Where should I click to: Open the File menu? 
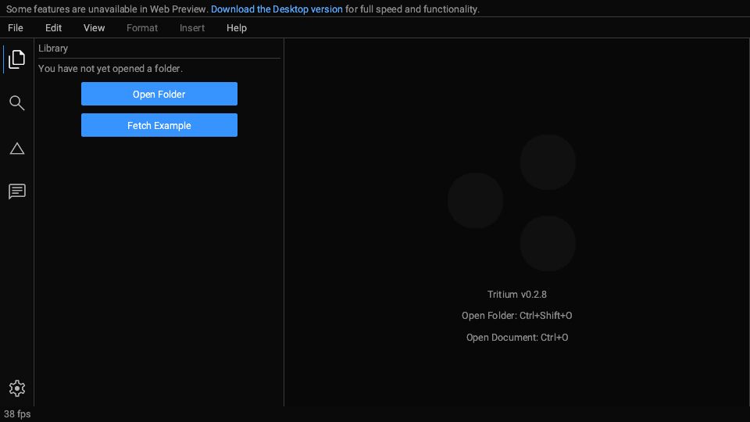point(16,28)
